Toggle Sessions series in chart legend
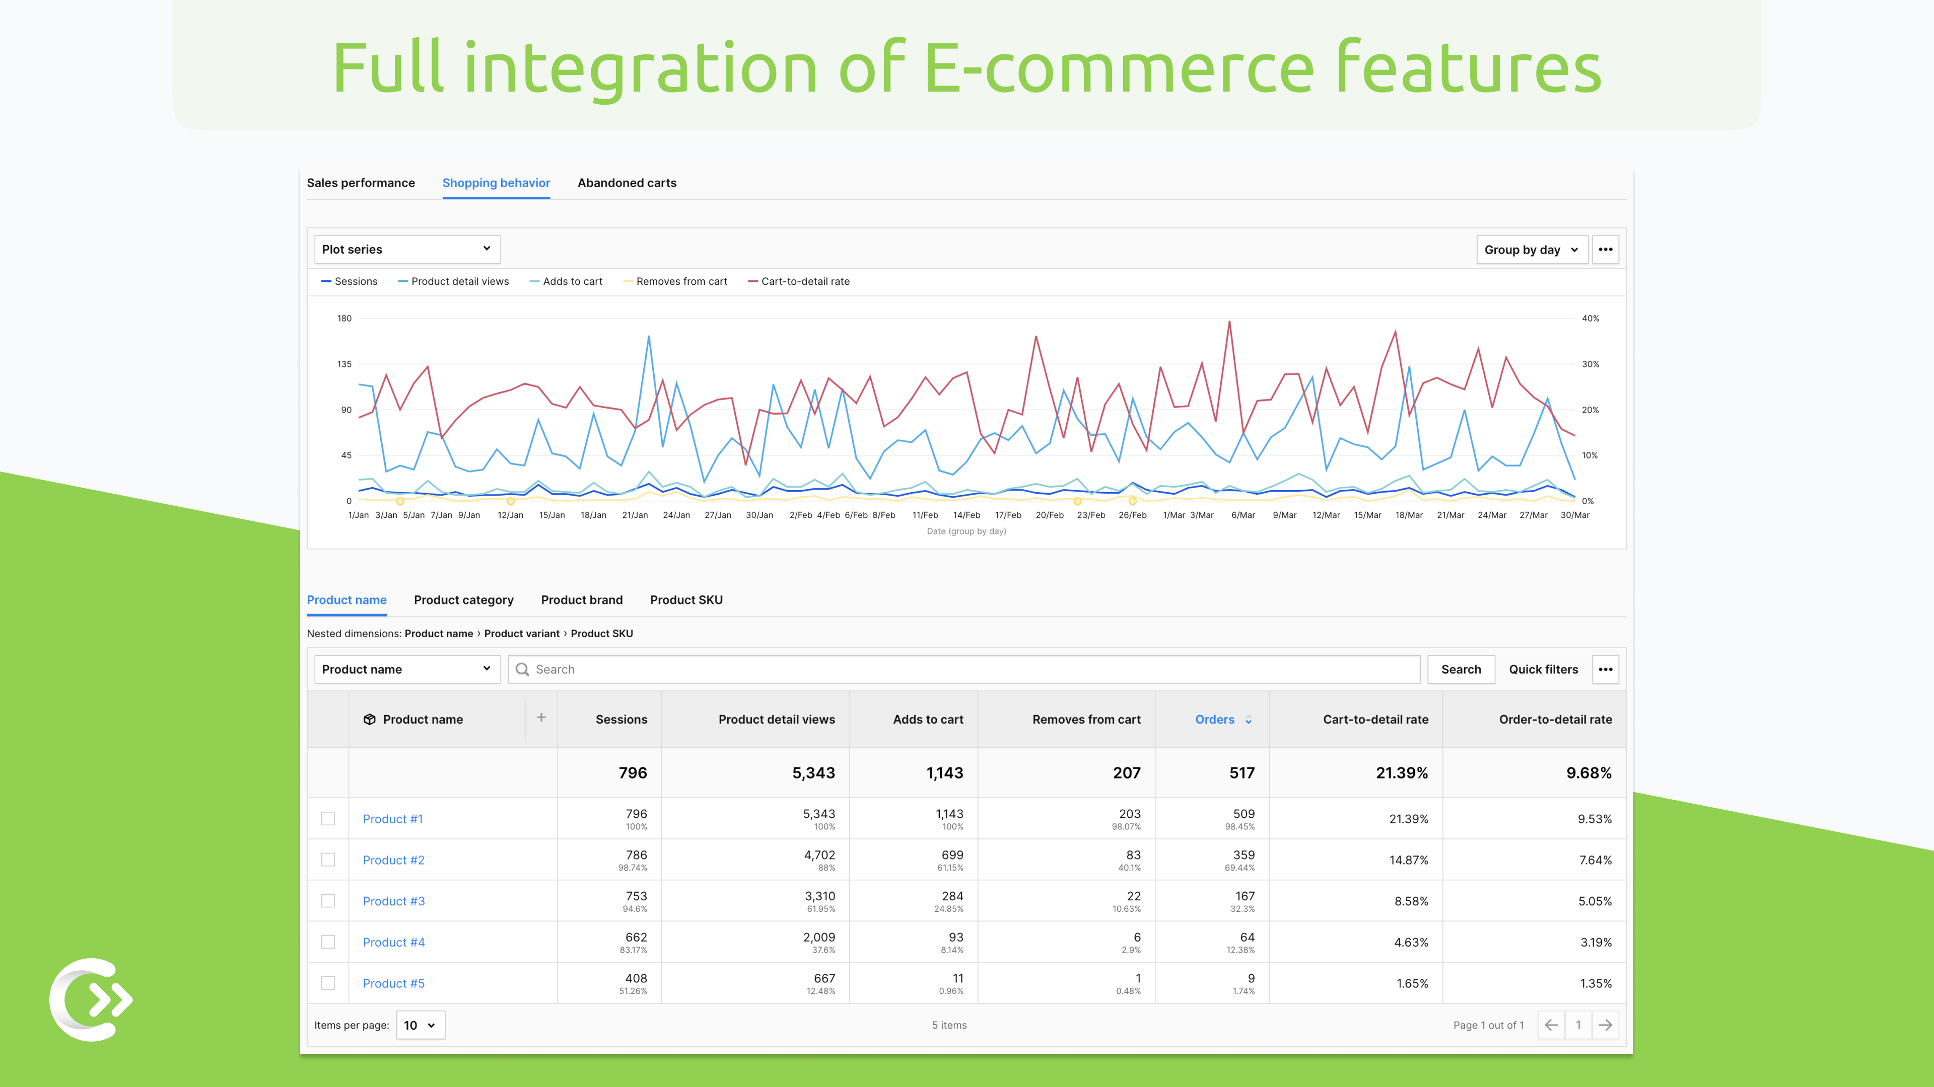This screenshot has height=1087, width=1934. click(349, 281)
